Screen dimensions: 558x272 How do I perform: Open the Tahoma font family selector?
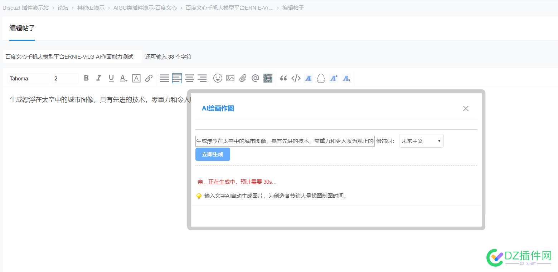[x=28, y=78]
